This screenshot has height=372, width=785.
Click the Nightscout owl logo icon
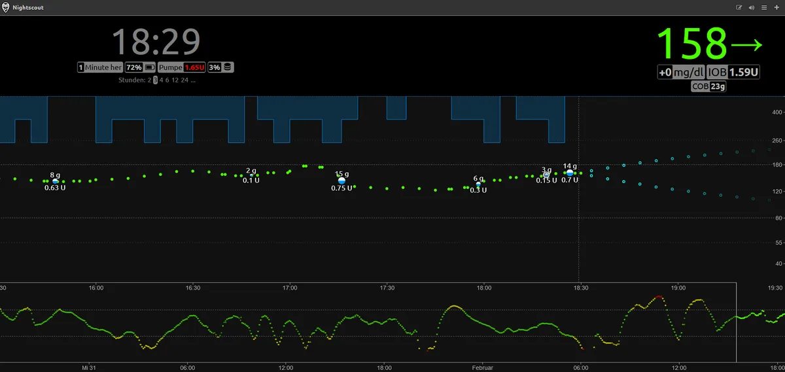(6, 7)
